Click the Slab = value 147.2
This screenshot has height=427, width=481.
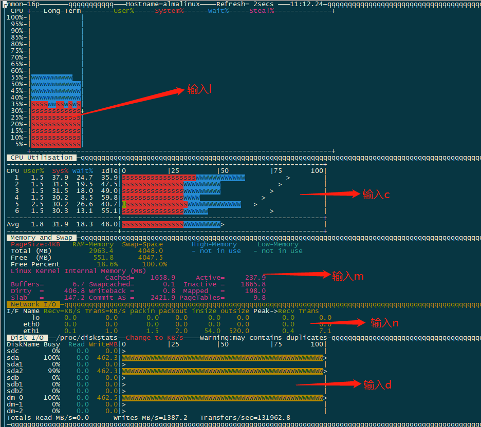(x=75, y=298)
